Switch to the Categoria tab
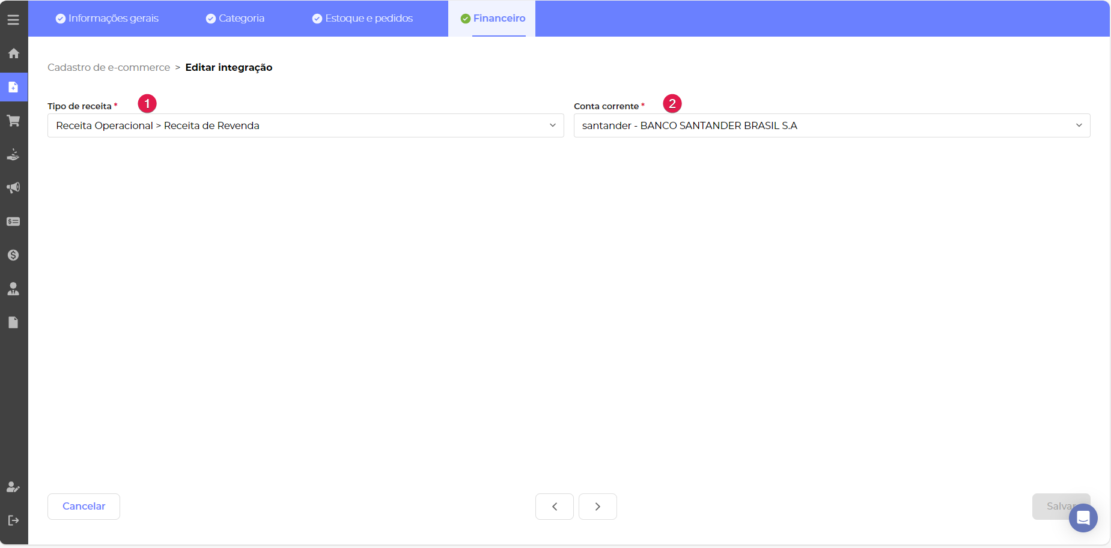 tap(235, 19)
